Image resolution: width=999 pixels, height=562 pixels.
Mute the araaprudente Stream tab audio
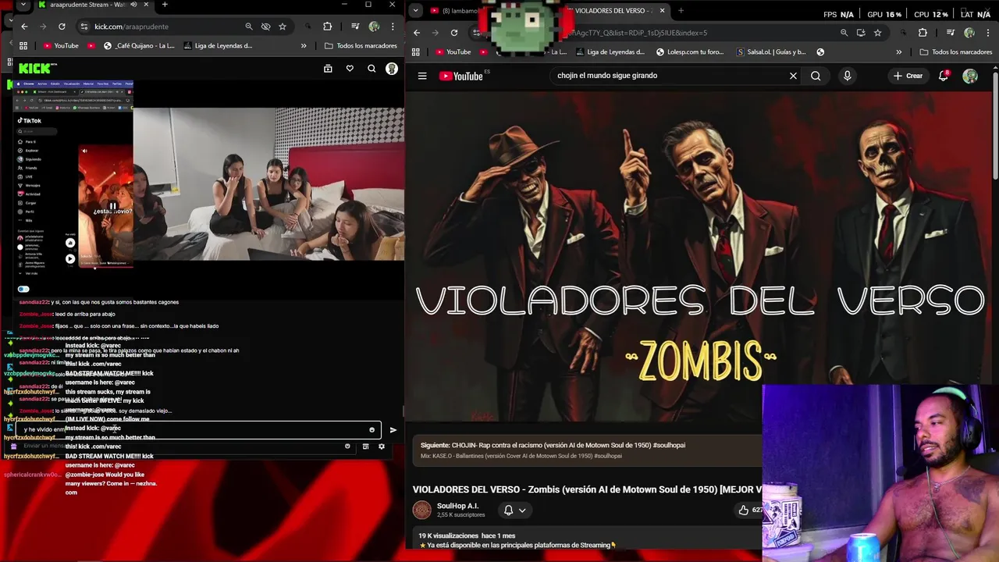pos(134,5)
